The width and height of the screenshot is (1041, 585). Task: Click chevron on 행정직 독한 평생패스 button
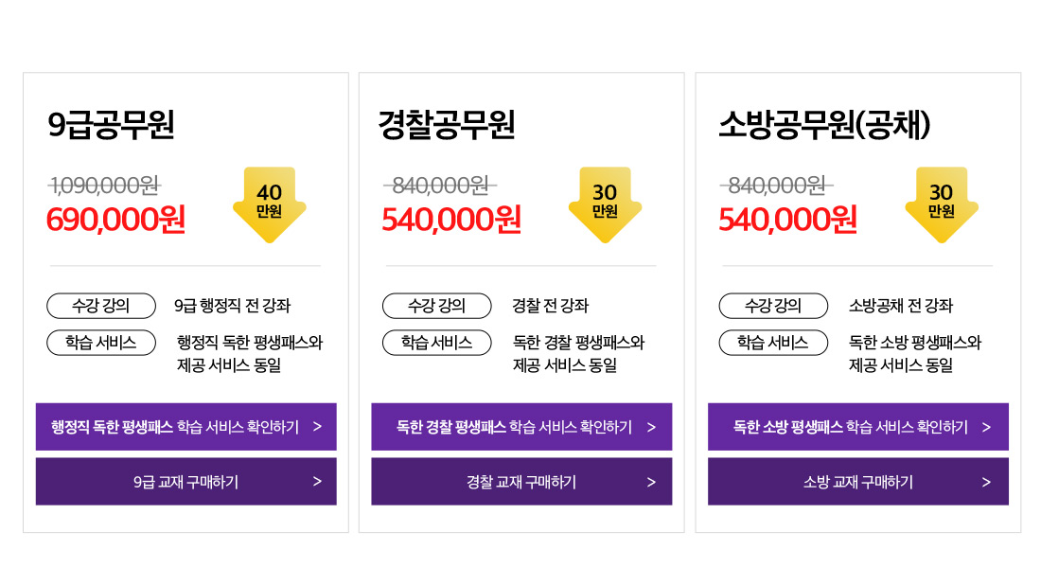pos(317,426)
